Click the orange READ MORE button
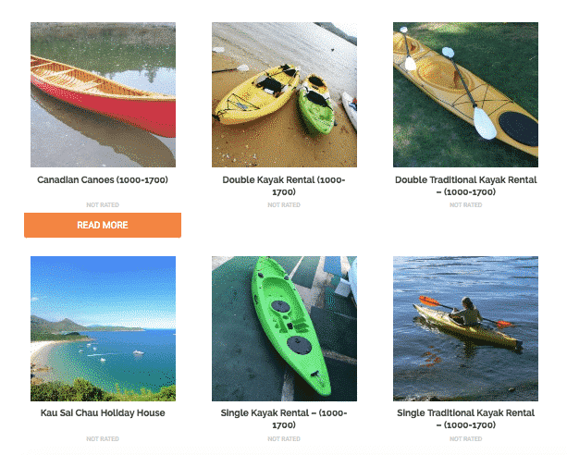 [103, 225]
